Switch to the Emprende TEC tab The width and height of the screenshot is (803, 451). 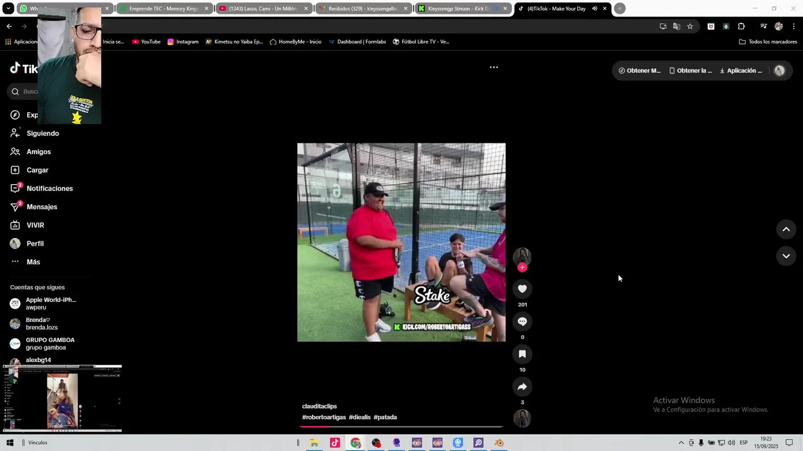click(163, 9)
